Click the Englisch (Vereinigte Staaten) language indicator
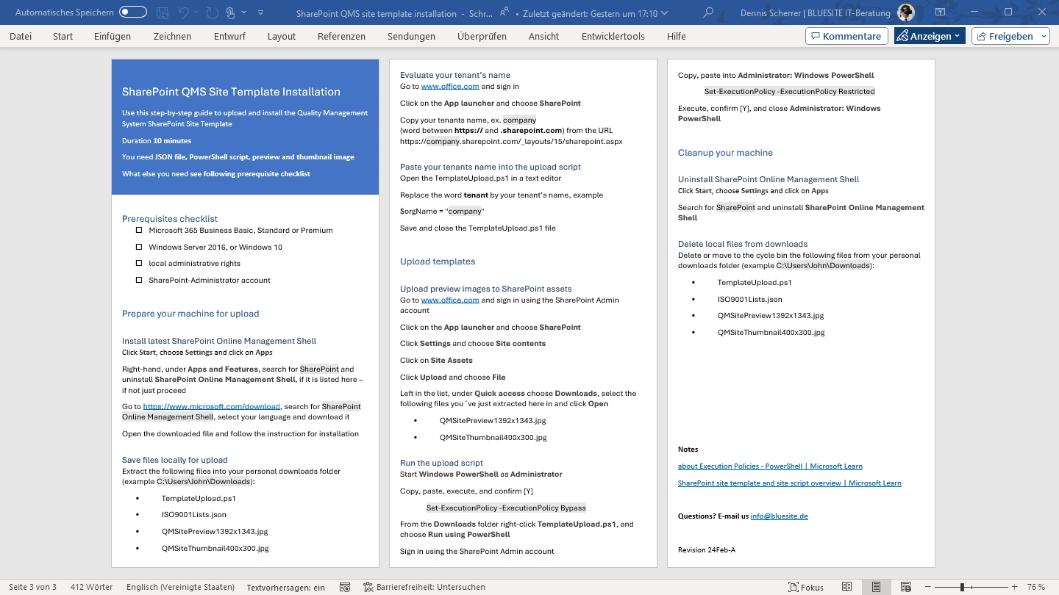Viewport: 1059px width, 595px height. 181,587
